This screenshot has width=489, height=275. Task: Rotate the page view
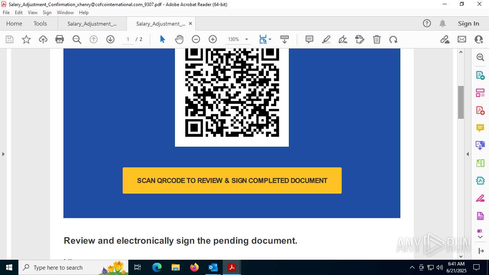tap(393, 39)
